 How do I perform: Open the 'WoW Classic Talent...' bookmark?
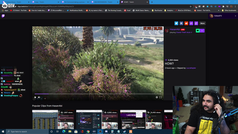pos(141,10)
